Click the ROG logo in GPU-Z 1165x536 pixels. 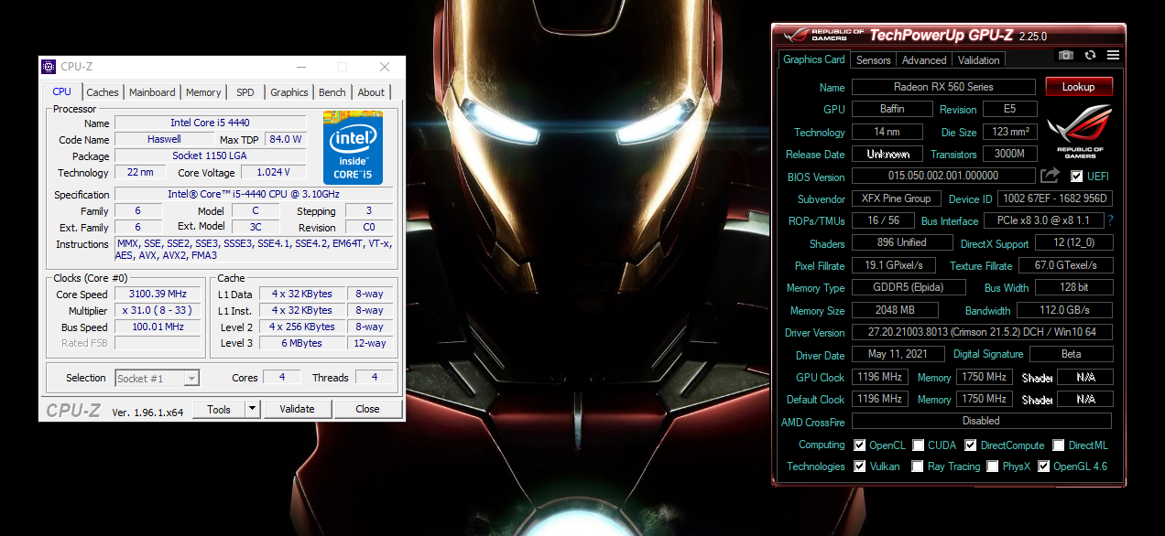1080,131
